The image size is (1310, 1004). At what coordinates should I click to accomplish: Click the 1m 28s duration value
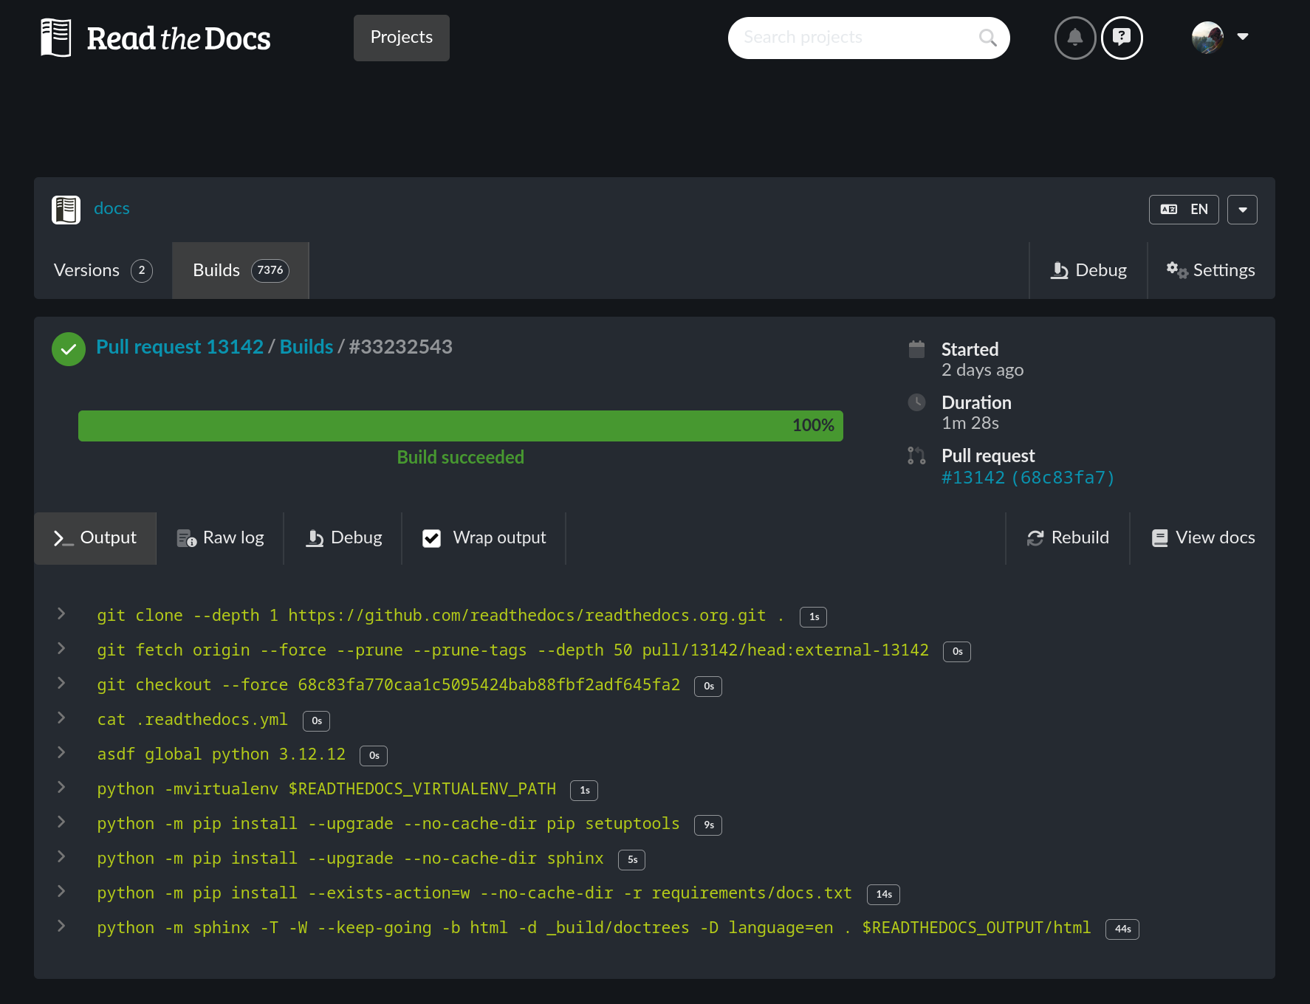970,423
